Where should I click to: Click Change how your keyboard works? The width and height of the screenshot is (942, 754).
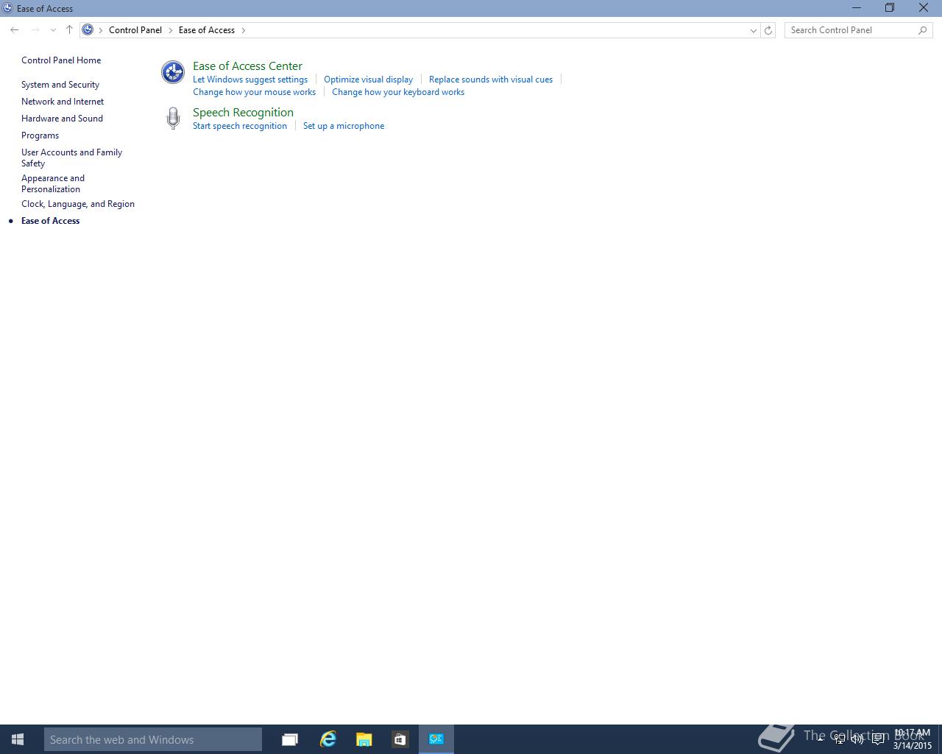(x=398, y=92)
